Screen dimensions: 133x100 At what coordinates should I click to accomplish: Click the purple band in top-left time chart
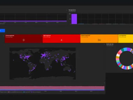33,21
